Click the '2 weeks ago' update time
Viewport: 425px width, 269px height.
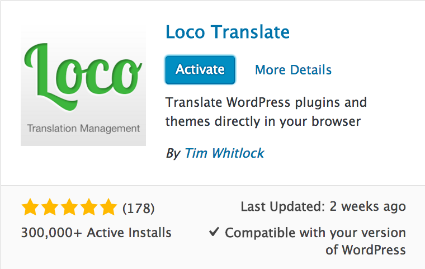point(367,206)
